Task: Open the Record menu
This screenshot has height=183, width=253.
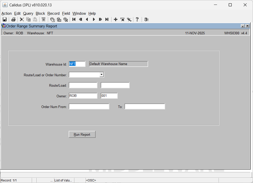Action: pyautogui.click(x=53, y=13)
